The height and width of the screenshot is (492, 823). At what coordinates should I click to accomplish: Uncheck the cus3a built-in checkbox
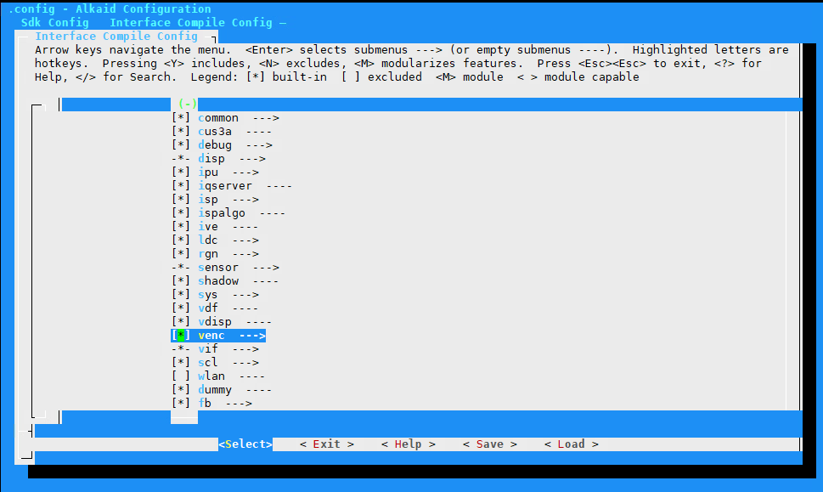(x=181, y=132)
